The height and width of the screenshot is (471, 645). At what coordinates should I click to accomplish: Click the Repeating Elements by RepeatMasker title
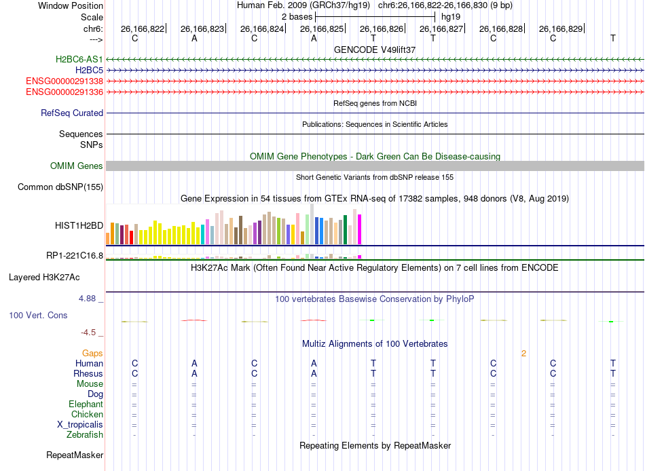pyautogui.click(x=375, y=445)
